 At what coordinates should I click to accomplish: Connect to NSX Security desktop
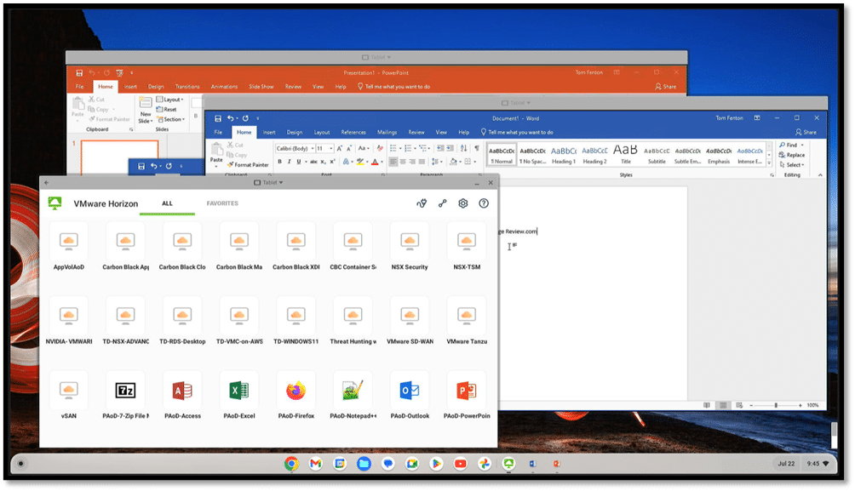tap(410, 246)
